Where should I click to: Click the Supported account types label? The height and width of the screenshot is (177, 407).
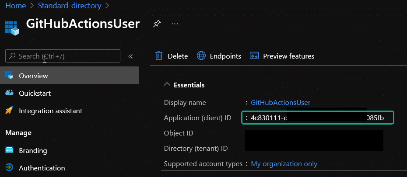click(x=203, y=164)
